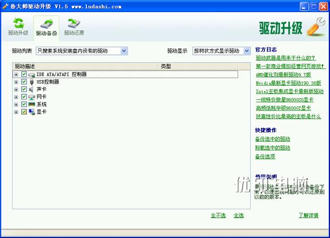330x238 pixels.
Task: Open the 技嘉性价比最高的主板是什么 link
Action: 288,117
